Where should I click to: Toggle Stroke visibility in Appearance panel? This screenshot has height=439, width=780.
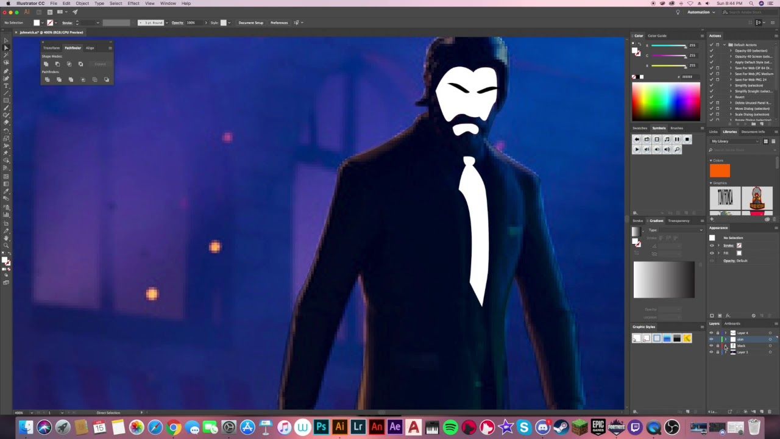click(x=712, y=245)
